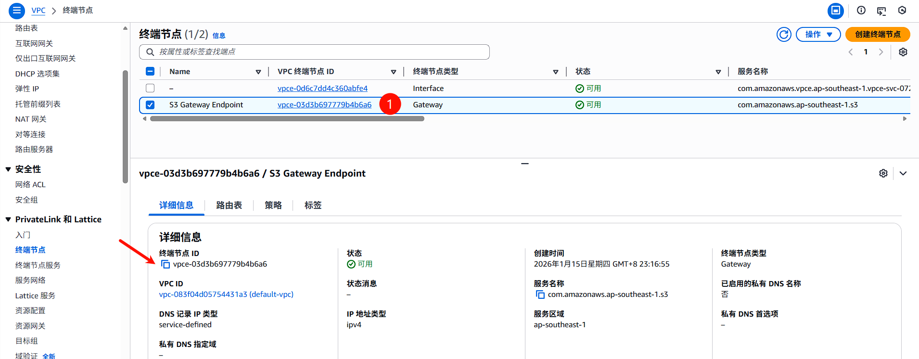Collapse the details panel chevron

click(903, 173)
